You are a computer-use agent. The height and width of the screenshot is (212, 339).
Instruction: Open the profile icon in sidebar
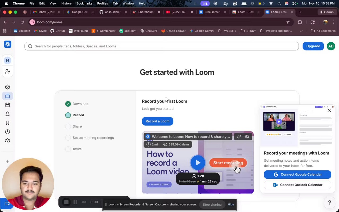coord(7,87)
